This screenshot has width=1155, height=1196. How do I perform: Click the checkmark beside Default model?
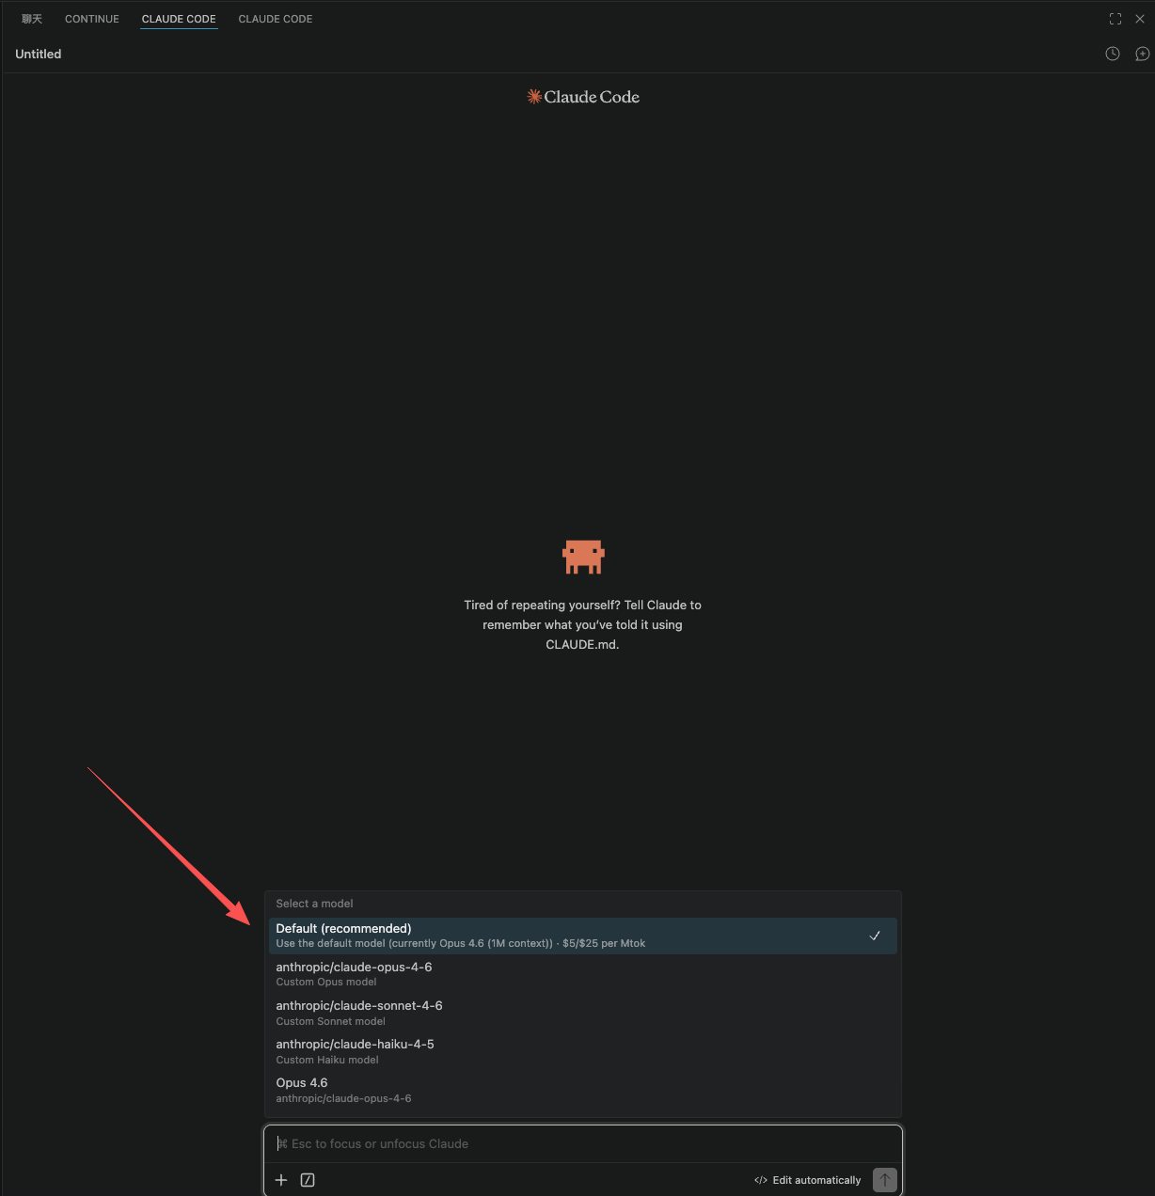tap(875, 936)
